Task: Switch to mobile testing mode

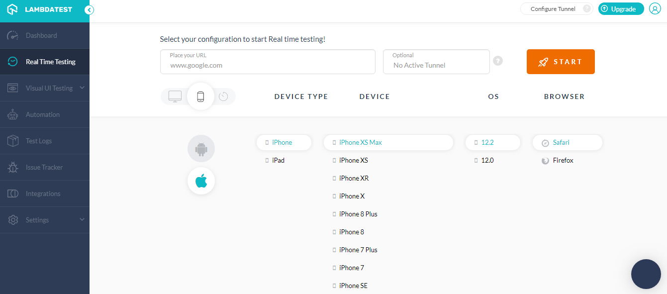Action: point(200,96)
